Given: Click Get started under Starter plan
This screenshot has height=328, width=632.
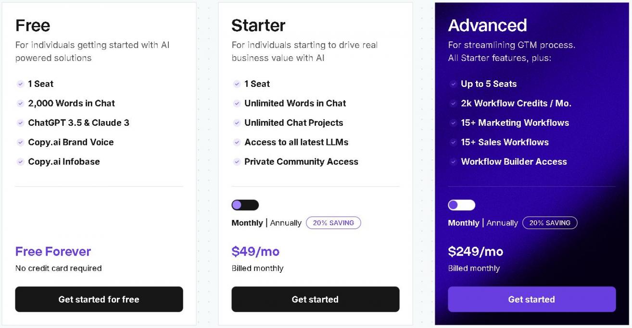Looking at the screenshot, I should coord(315,299).
